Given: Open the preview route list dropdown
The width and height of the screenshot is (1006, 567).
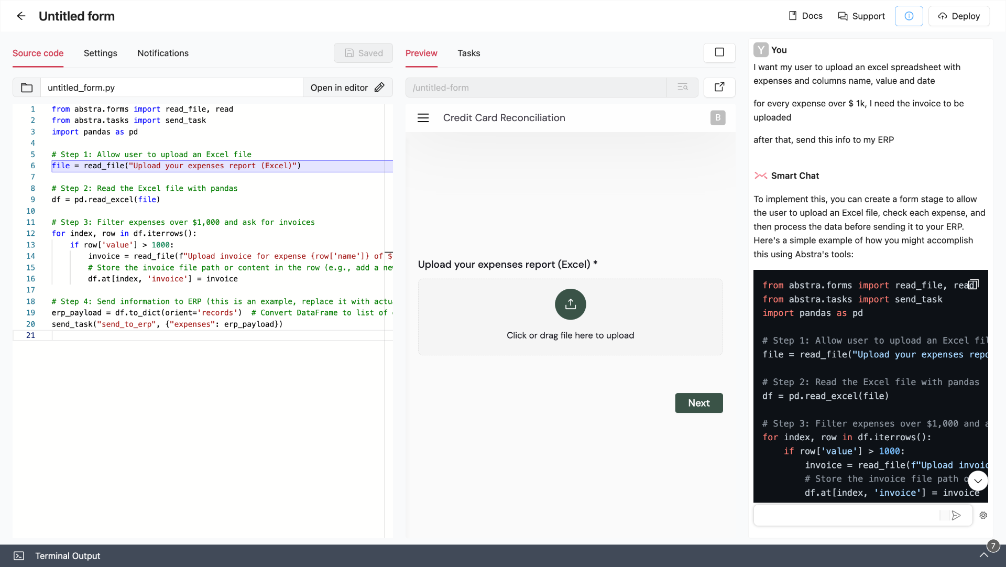Looking at the screenshot, I should click(x=682, y=87).
